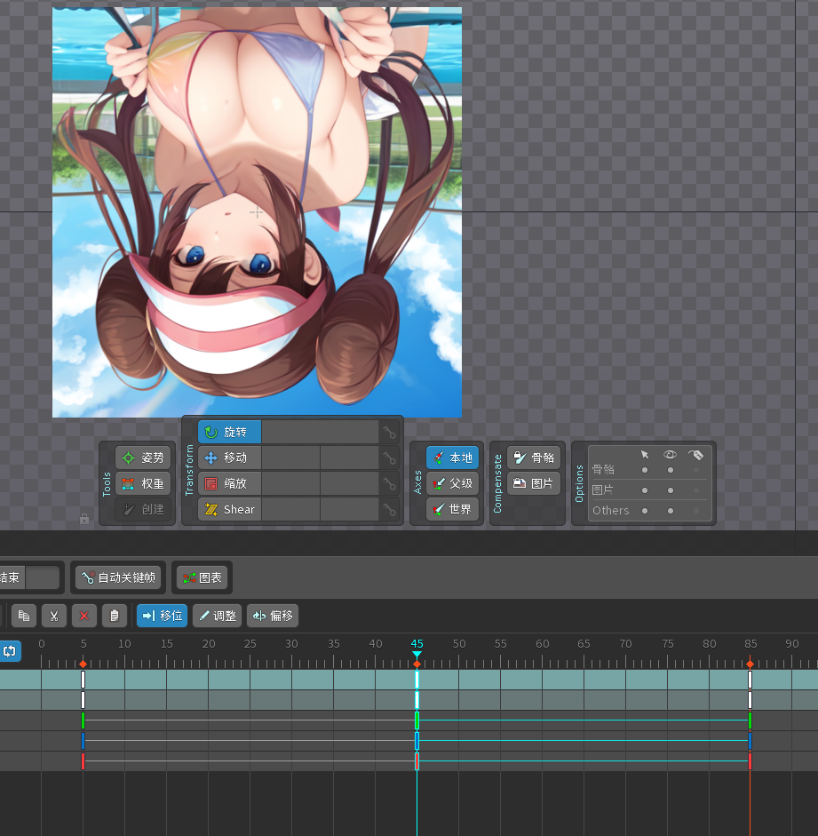Select the red keyframe diamond at frame 85

coord(750,664)
